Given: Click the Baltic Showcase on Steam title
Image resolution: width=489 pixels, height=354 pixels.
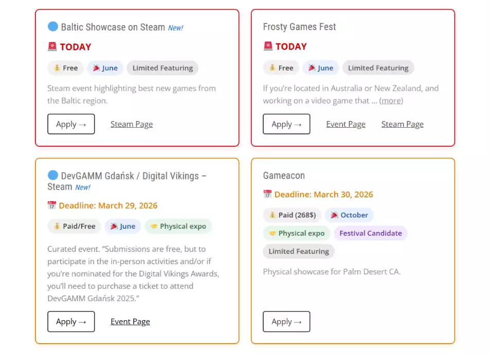Looking at the screenshot, I should [x=113, y=27].
